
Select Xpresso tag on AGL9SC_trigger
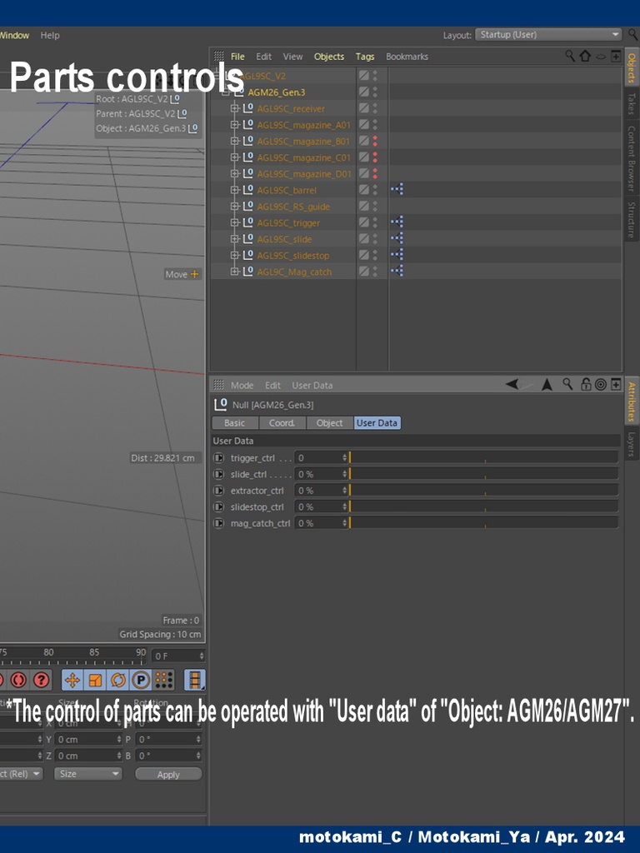pos(397,222)
